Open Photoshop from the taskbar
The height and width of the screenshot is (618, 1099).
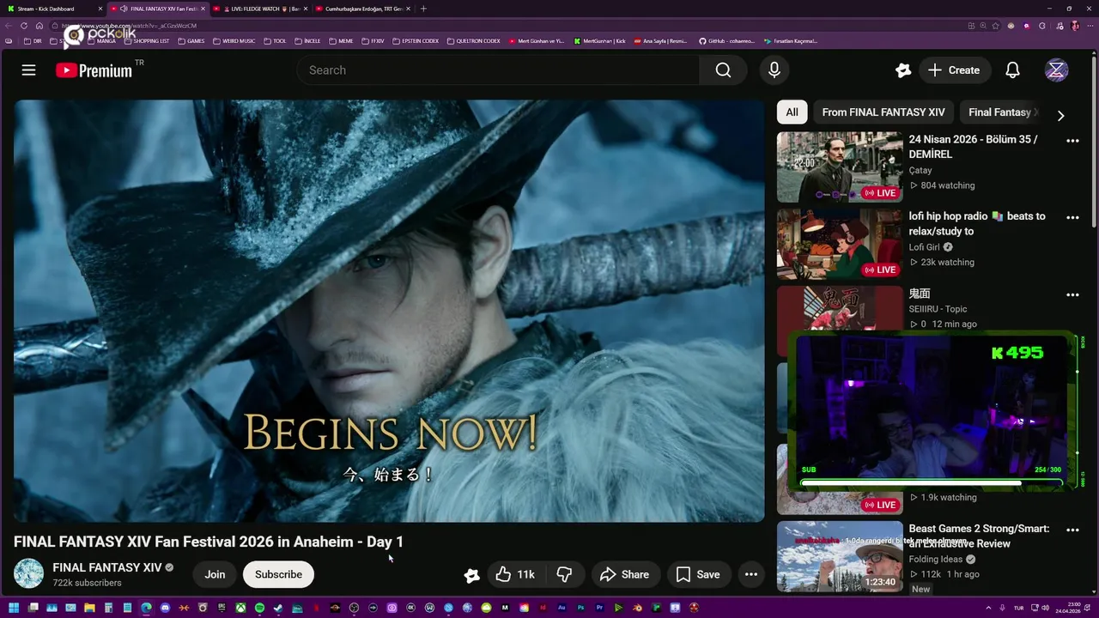point(580,608)
